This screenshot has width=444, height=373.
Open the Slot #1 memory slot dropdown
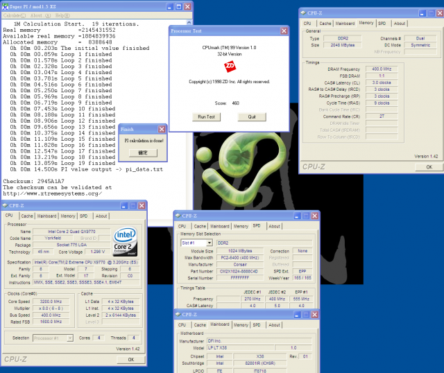210,243
